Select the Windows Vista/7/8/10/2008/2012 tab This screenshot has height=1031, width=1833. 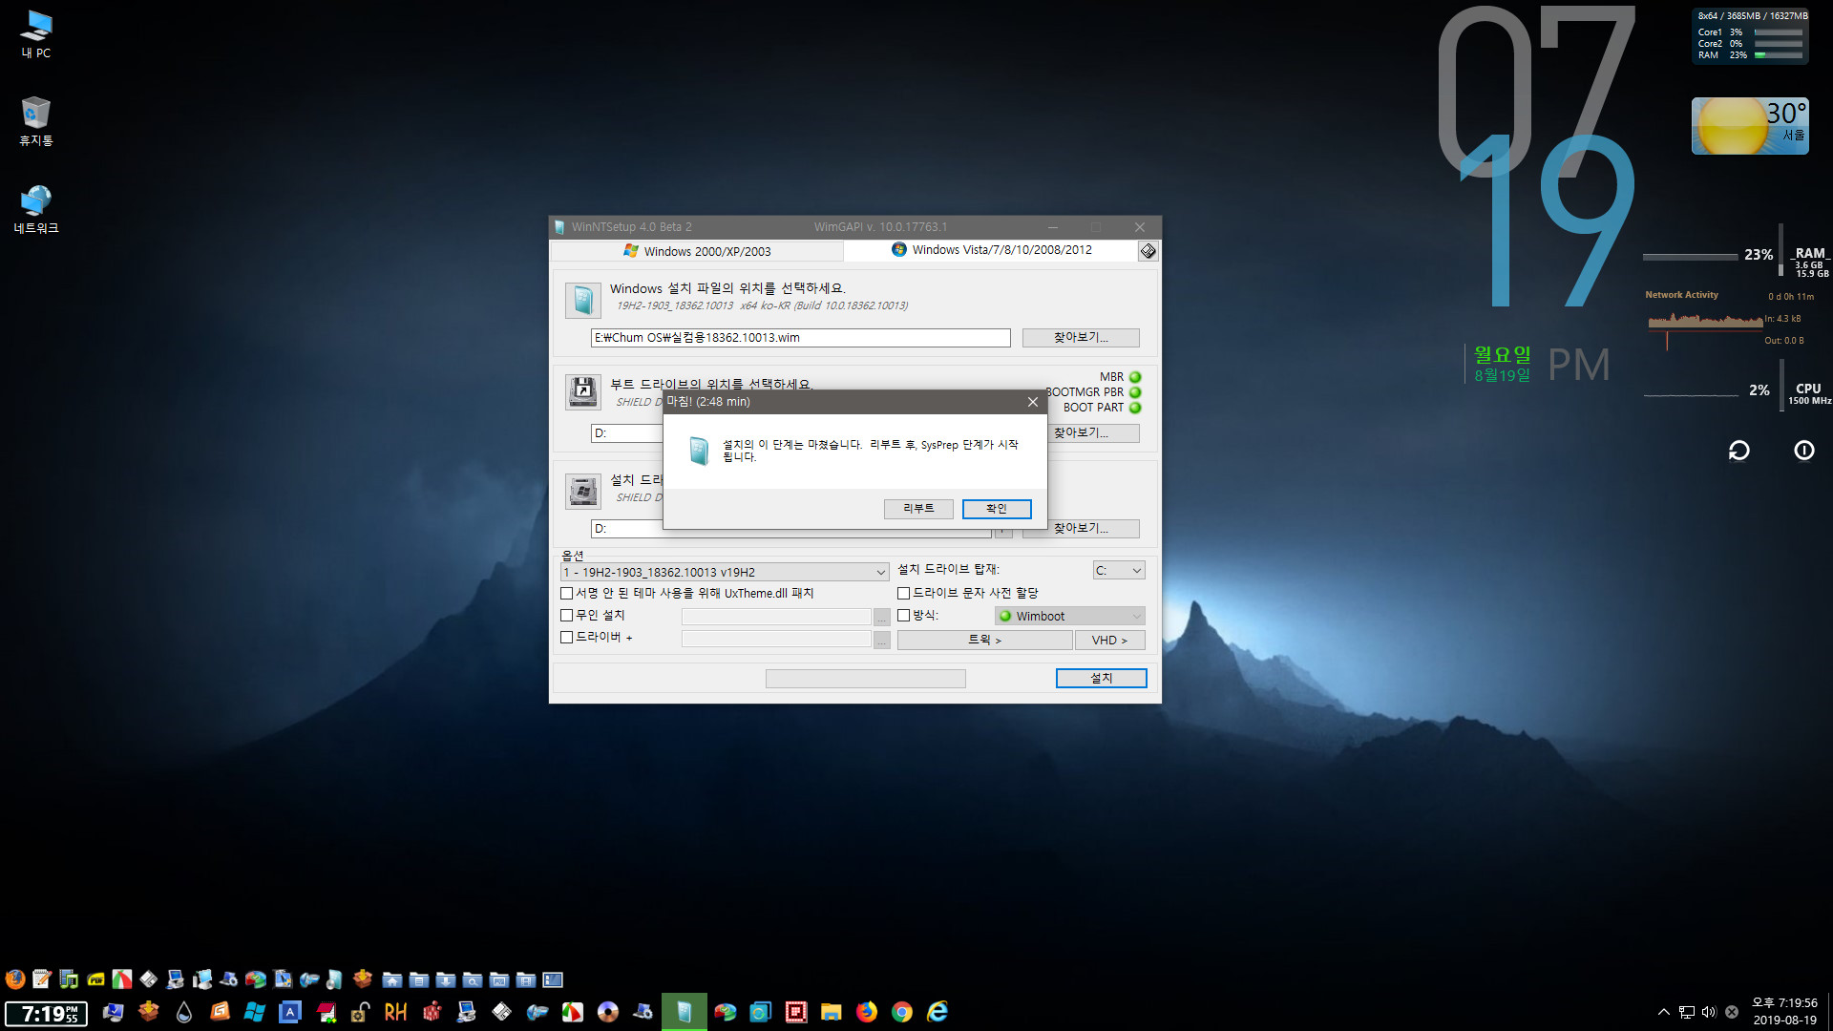tap(991, 250)
